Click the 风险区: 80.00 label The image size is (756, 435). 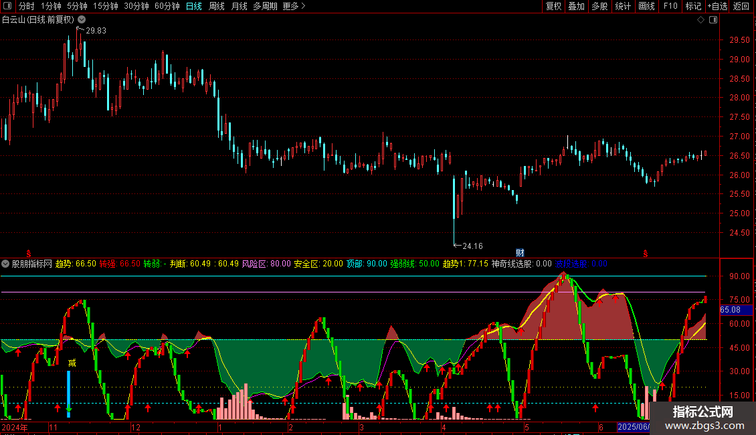[266, 264]
